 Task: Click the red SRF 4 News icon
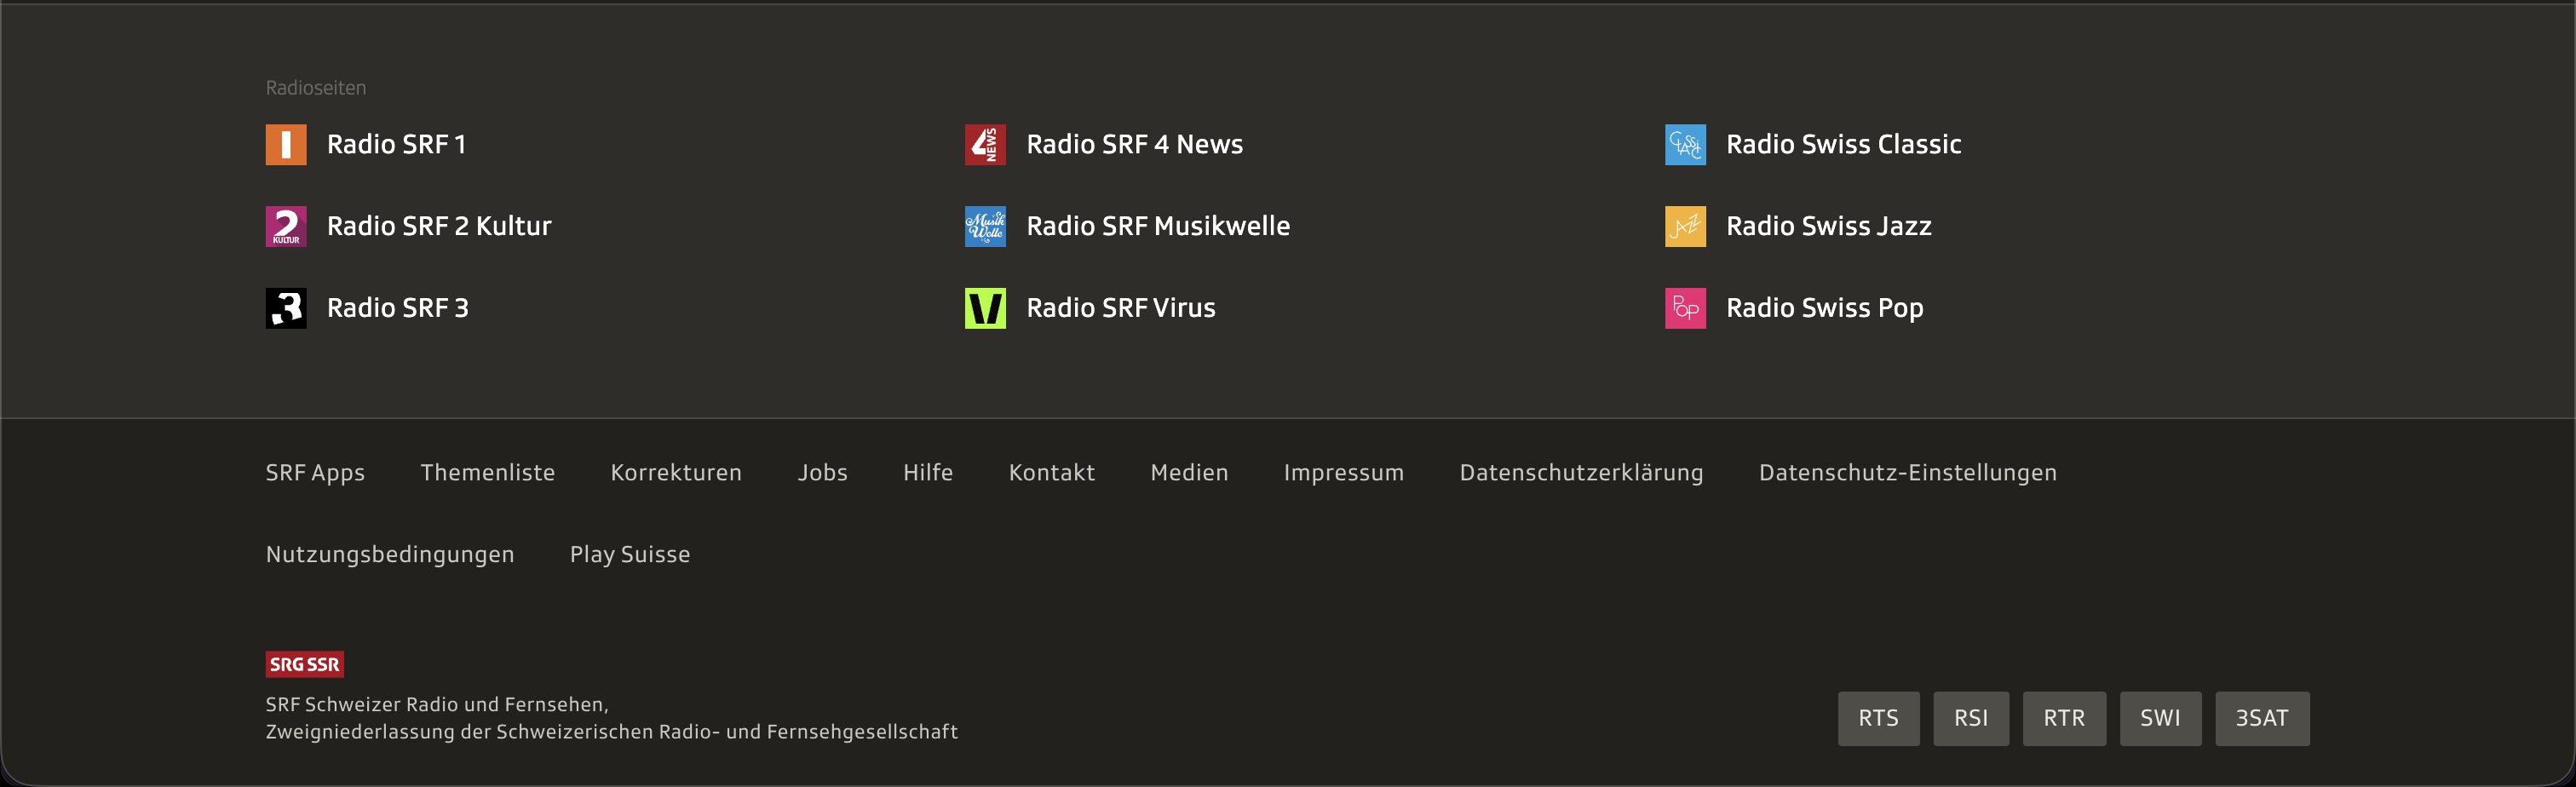point(985,145)
